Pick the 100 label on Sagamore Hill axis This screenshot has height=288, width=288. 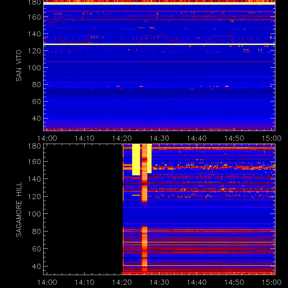coord(34,214)
